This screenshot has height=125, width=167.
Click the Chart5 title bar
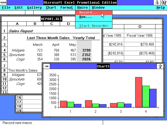103,66
